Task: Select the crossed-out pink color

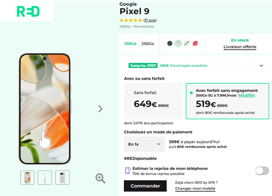Action: pos(195,44)
